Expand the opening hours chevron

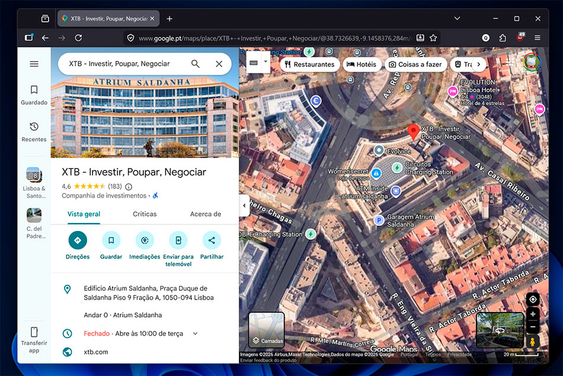pos(195,334)
